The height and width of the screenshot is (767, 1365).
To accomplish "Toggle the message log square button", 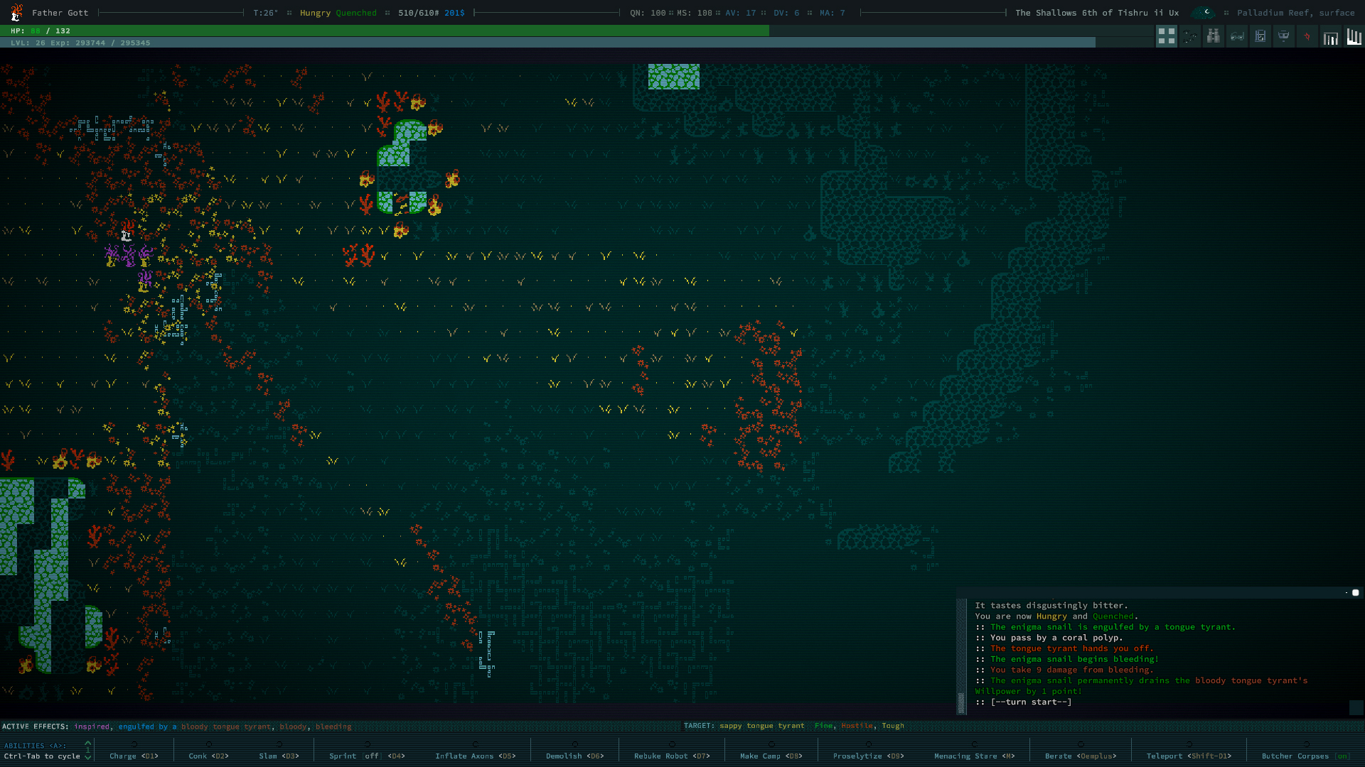I will point(1355,592).
